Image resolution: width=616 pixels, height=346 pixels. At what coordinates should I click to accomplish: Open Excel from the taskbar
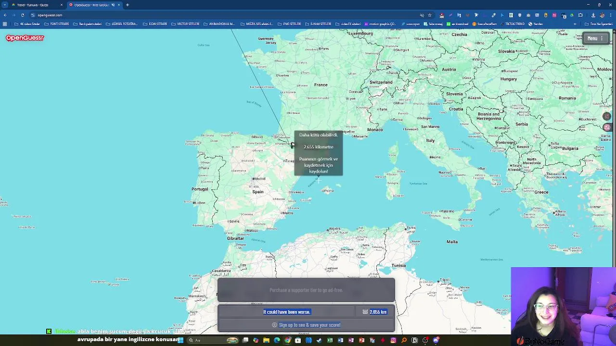click(x=330, y=340)
